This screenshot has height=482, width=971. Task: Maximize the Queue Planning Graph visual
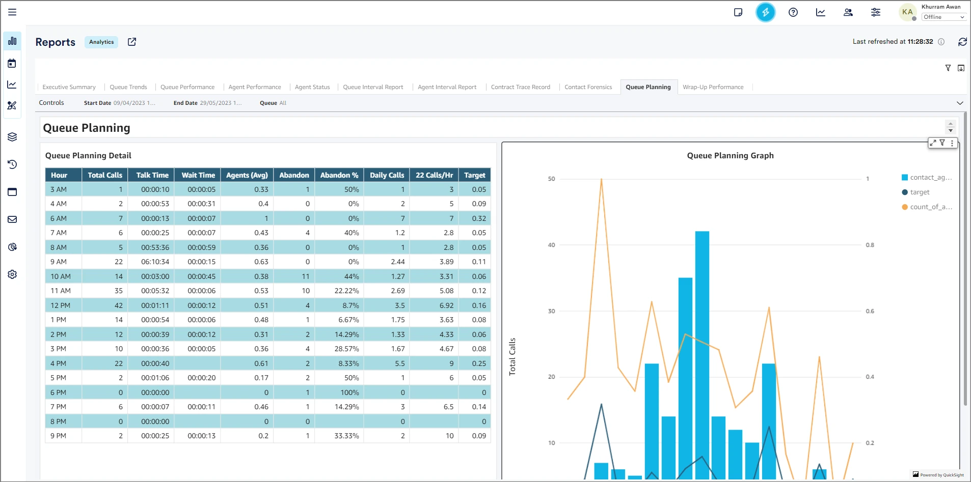(x=933, y=143)
